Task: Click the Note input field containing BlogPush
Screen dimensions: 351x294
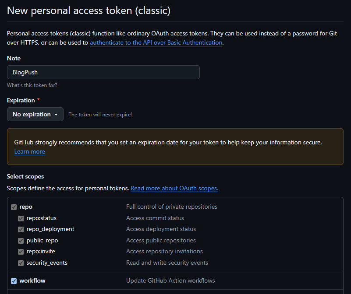Action: (103, 72)
